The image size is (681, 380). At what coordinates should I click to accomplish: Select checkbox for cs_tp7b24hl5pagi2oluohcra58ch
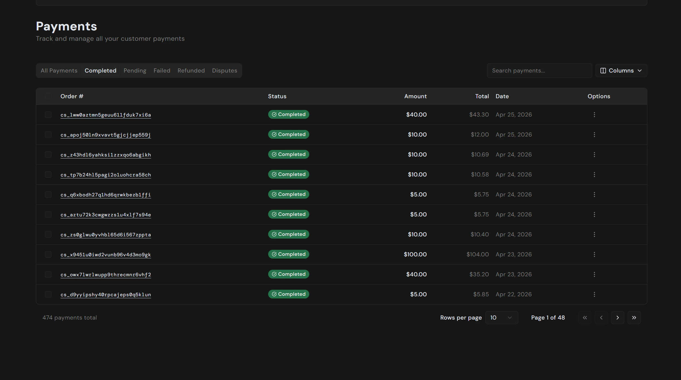[48, 175]
